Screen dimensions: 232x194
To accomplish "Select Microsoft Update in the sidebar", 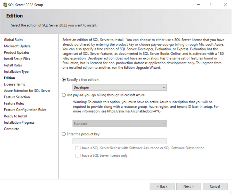I will click(x=17, y=46).
